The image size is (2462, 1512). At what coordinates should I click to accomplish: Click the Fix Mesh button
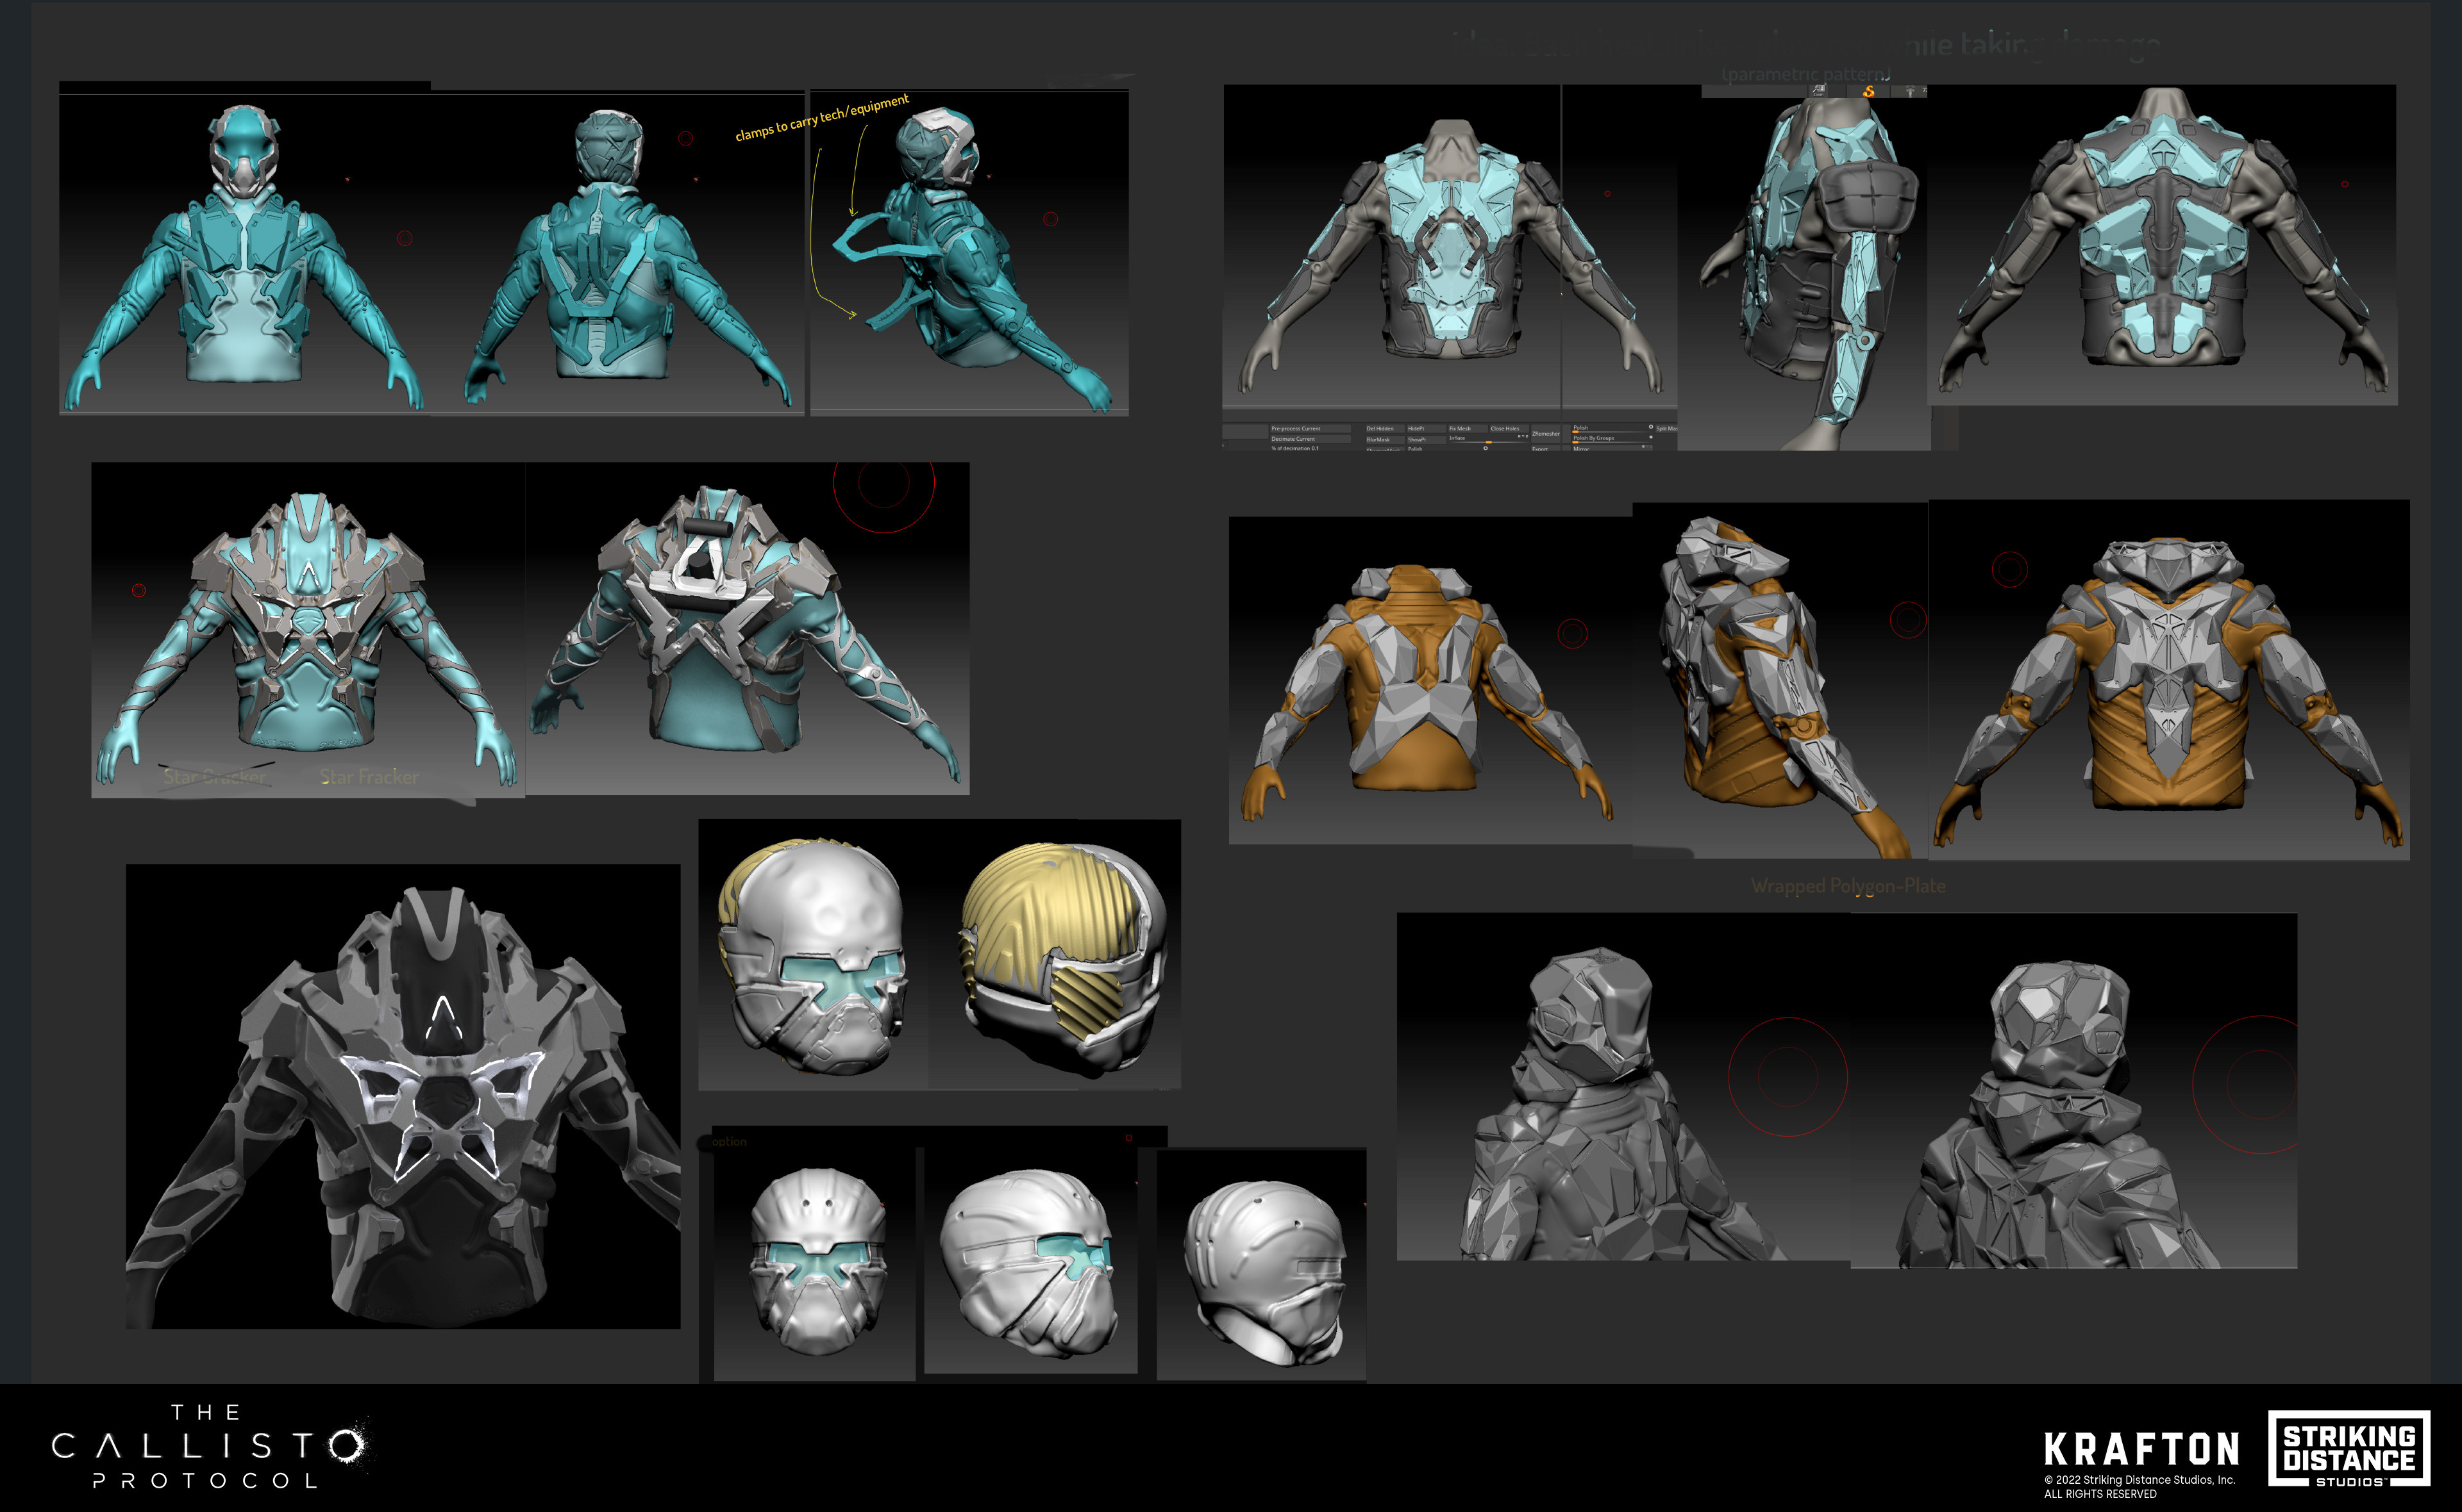pyautogui.click(x=1469, y=429)
